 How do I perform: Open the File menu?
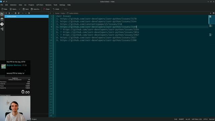(x=2, y=5)
